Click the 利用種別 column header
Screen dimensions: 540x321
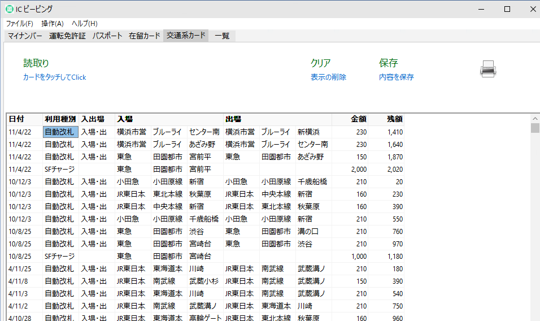(60, 119)
